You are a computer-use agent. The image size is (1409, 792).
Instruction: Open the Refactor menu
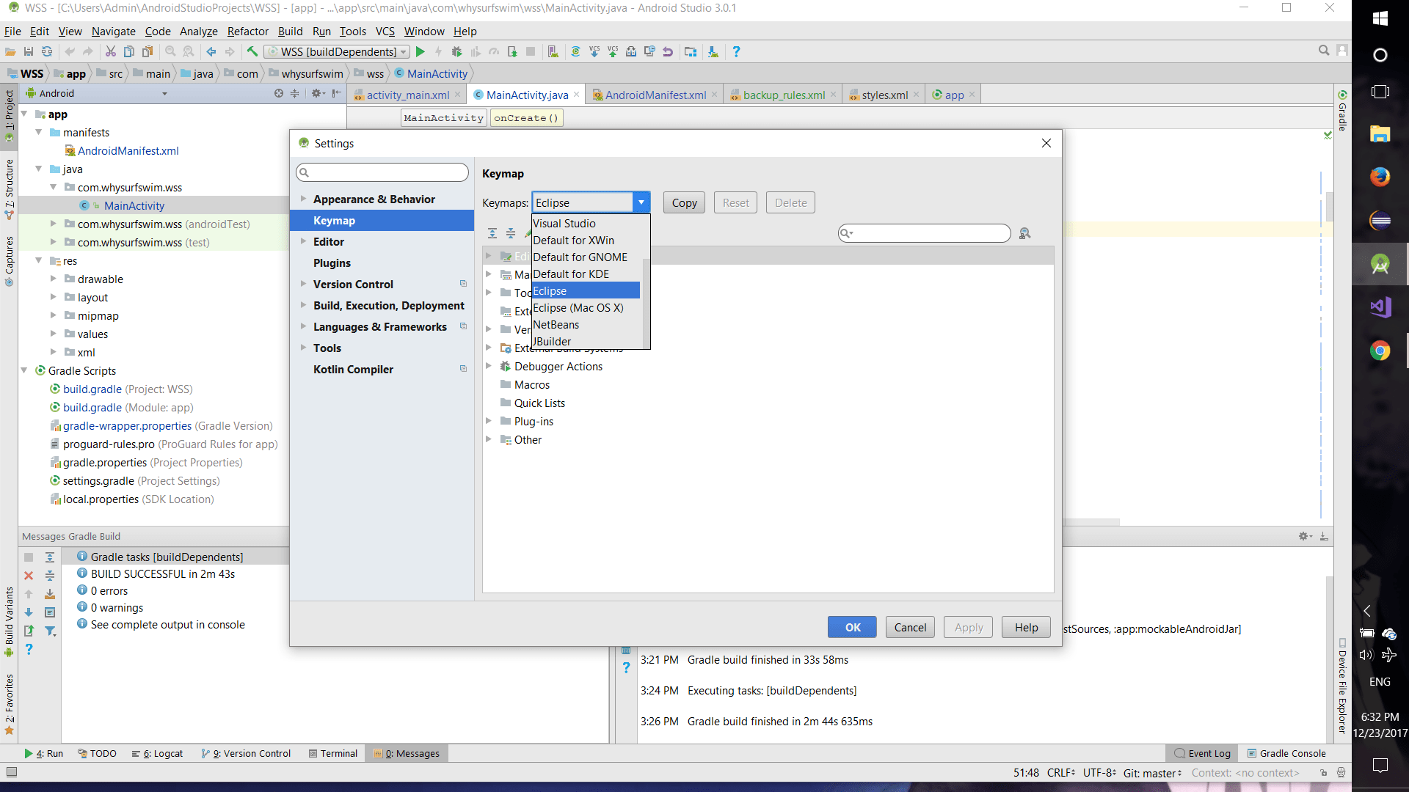point(247,32)
